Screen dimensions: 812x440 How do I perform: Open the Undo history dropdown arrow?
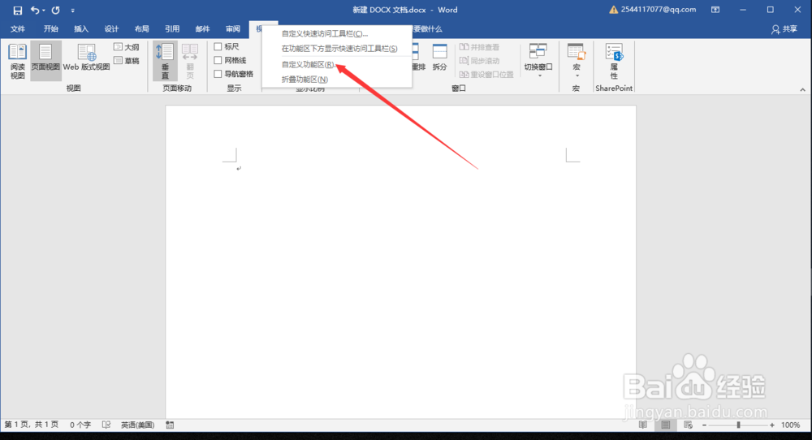point(44,11)
